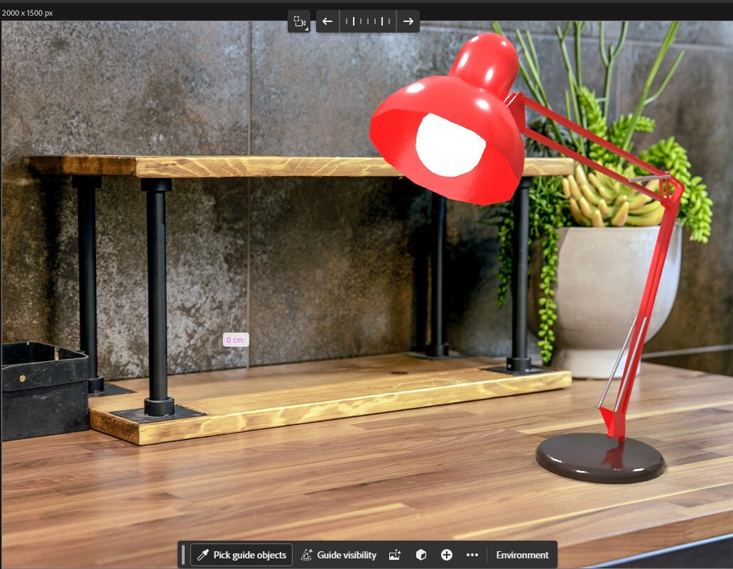Go to previous view with left arrow

327,21
